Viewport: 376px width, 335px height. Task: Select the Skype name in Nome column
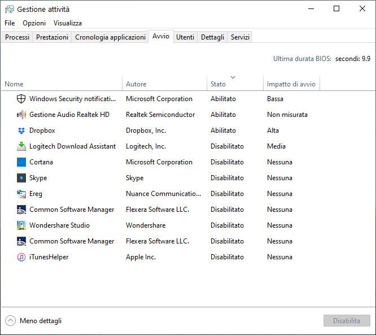(38, 178)
